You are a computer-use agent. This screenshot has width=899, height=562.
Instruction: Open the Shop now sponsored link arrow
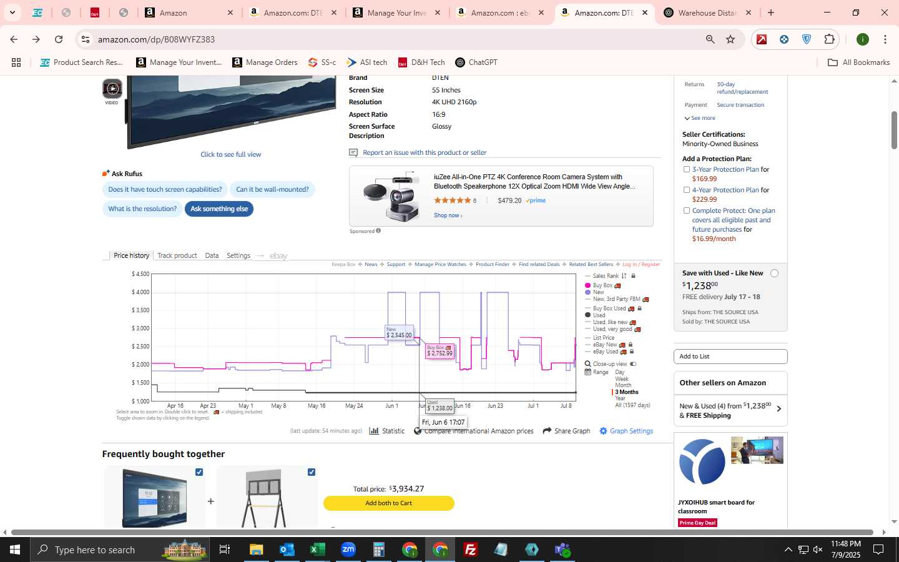[448, 215]
